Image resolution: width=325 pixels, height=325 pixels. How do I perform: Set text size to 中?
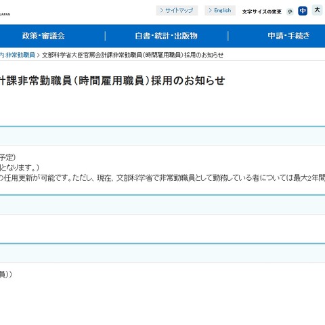303,11
